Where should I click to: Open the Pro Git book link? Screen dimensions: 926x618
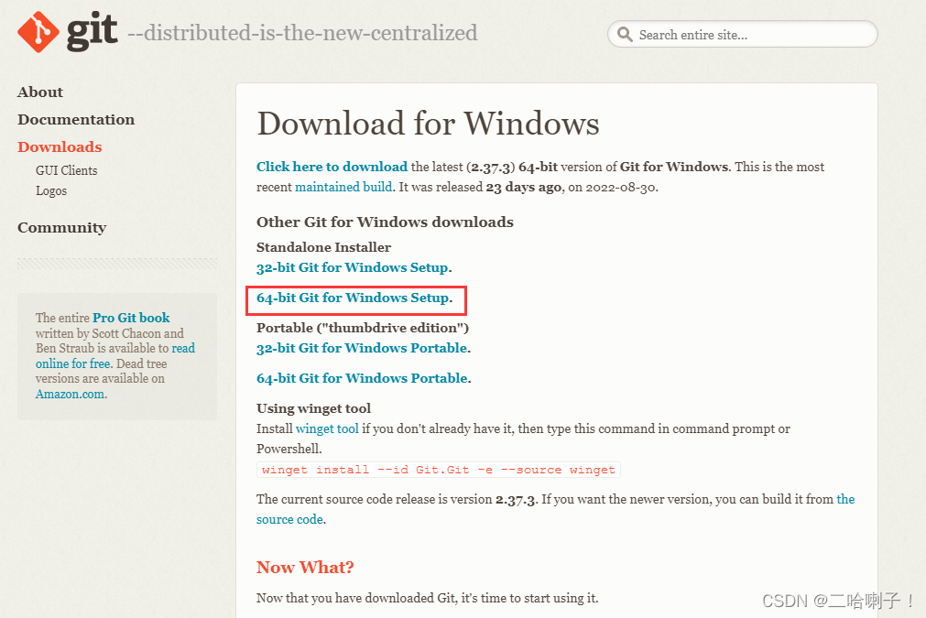pos(131,318)
